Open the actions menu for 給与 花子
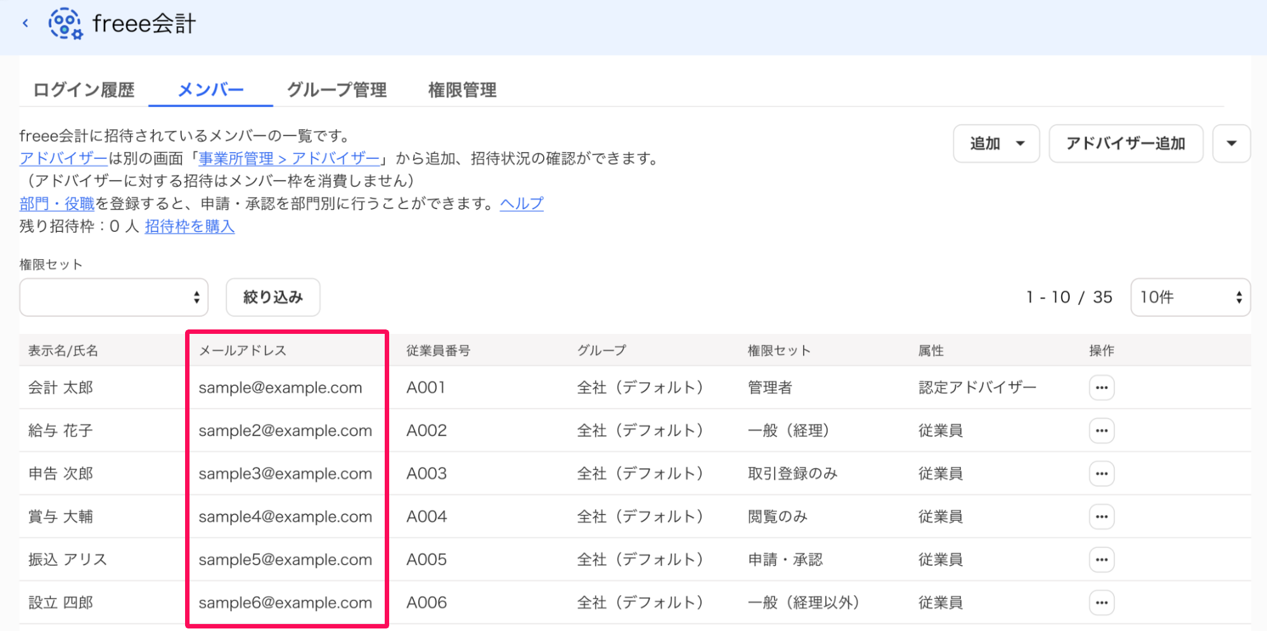Viewport: 1267px width, 631px height. click(1102, 431)
